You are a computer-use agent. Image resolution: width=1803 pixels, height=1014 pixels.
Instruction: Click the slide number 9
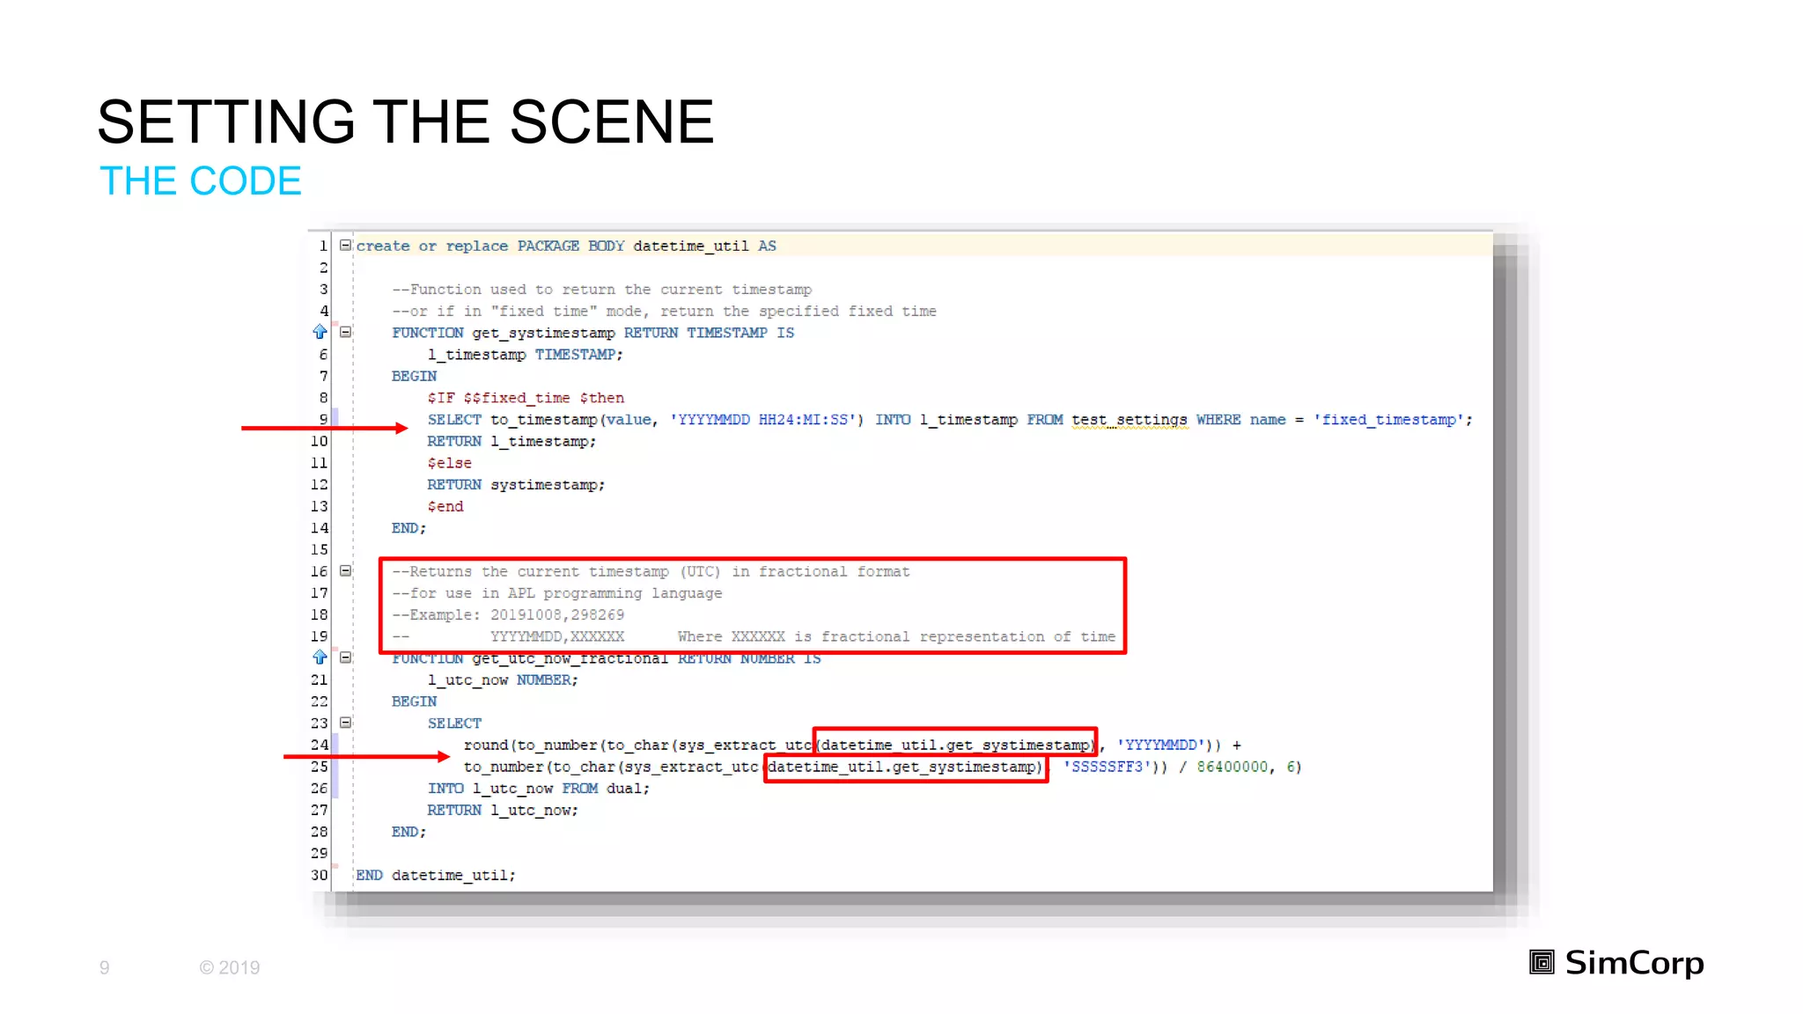tap(104, 967)
